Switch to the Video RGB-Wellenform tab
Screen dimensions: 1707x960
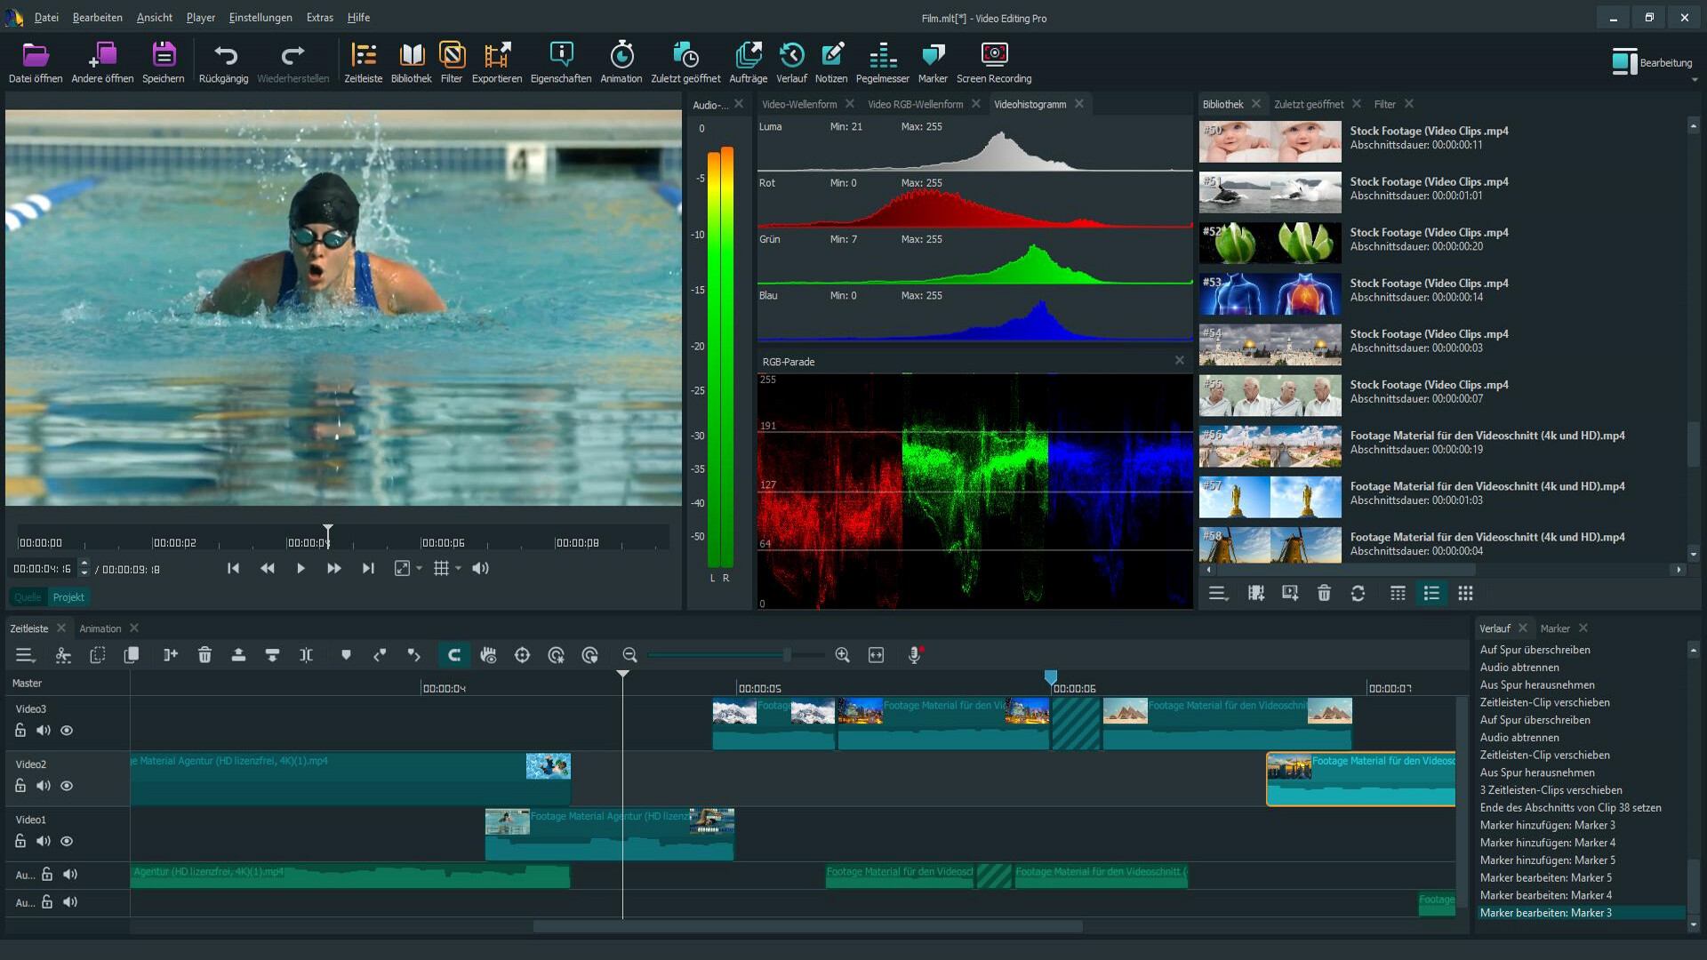click(x=916, y=104)
